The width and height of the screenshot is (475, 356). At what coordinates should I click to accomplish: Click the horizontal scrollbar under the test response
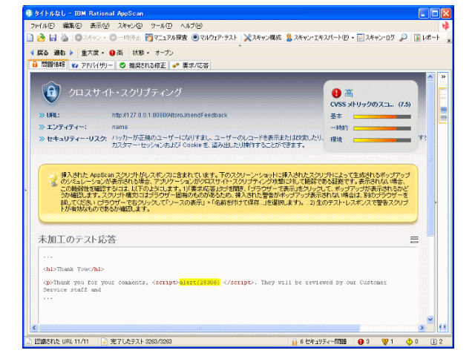[223, 326]
